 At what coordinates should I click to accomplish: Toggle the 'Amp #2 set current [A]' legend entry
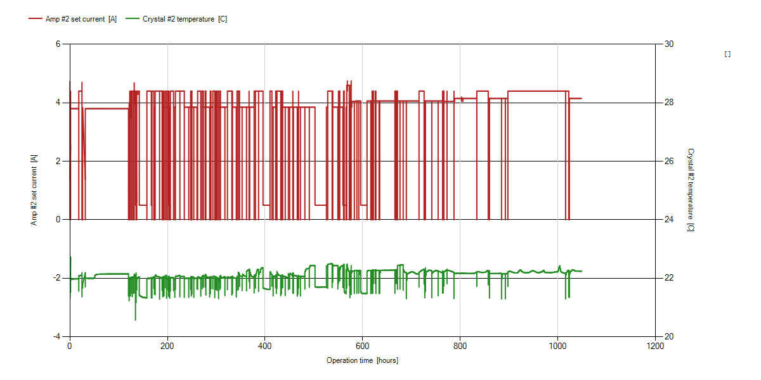(x=73, y=19)
